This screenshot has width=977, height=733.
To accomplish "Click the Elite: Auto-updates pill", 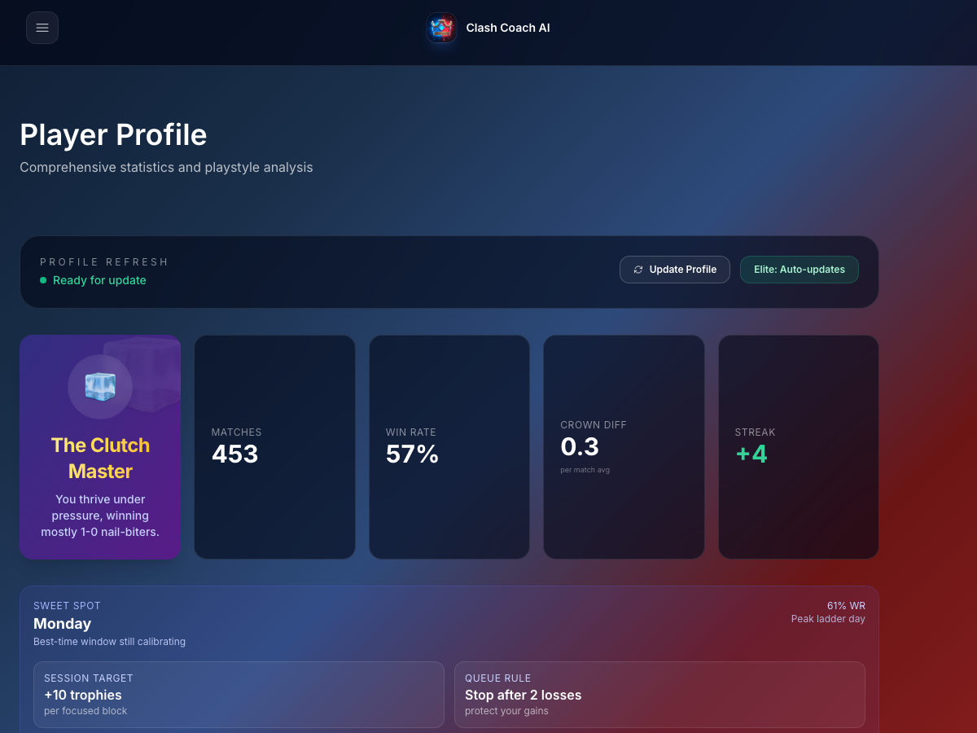I will tap(799, 269).
